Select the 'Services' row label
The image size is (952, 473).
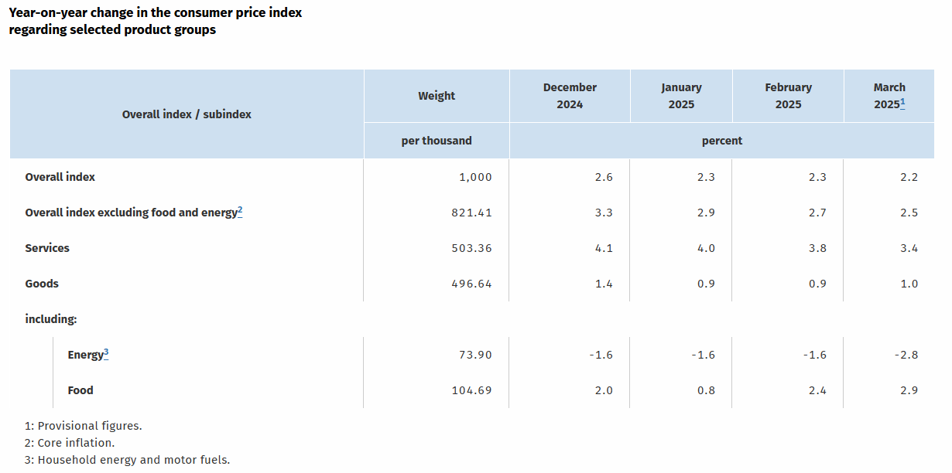click(x=47, y=248)
